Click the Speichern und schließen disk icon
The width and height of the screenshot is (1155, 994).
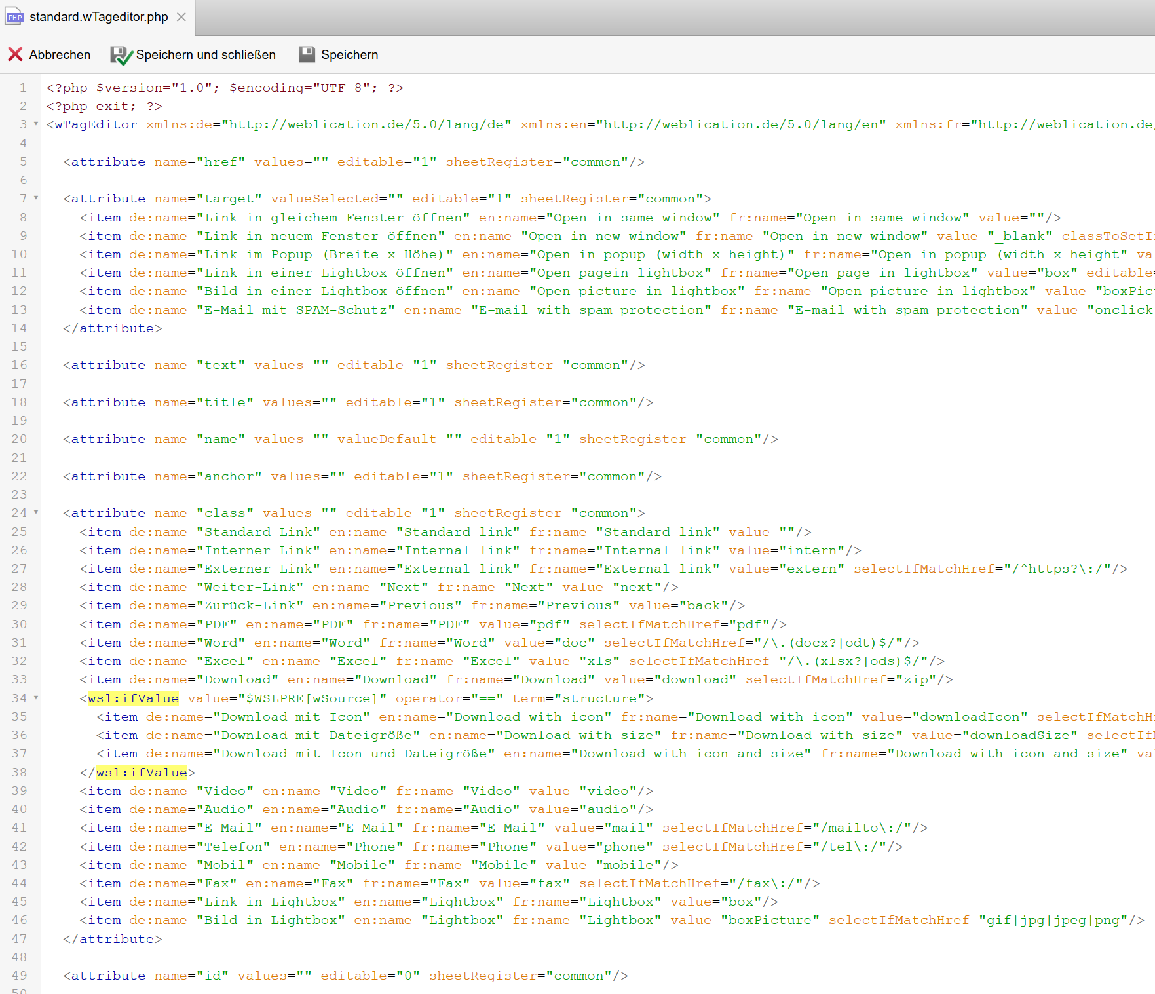click(121, 55)
